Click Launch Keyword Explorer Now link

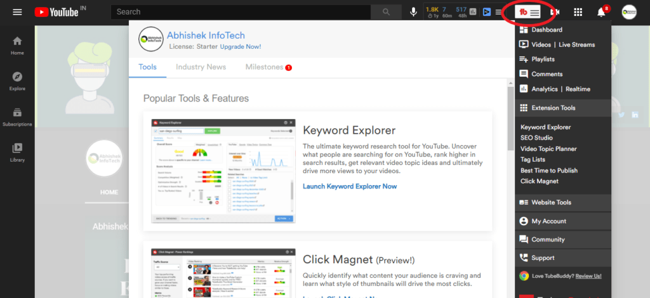tap(350, 186)
